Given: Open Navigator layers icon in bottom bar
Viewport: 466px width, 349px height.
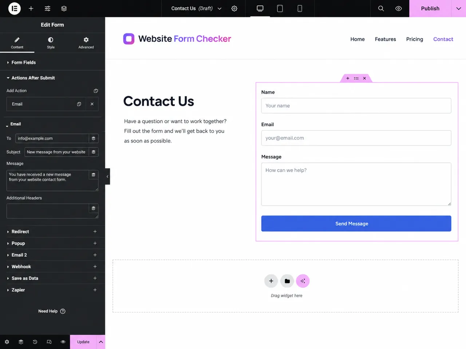Looking at the screenshot, I should tap(21, 342).
